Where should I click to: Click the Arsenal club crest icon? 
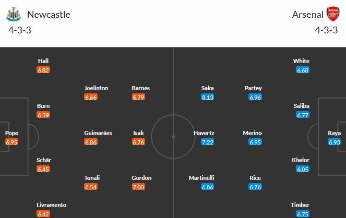coord(332,14)
